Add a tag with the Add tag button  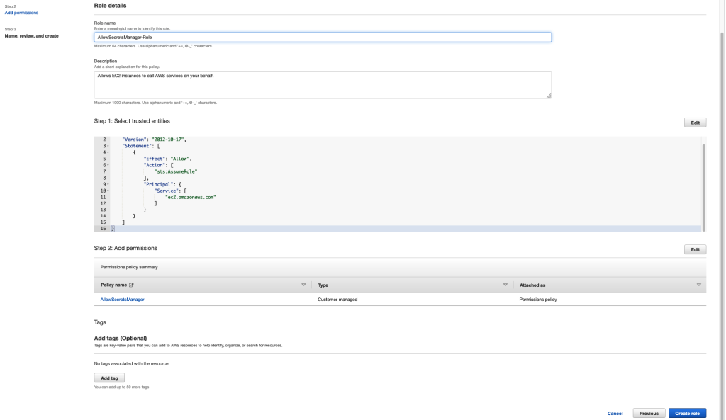click(111, 377)
